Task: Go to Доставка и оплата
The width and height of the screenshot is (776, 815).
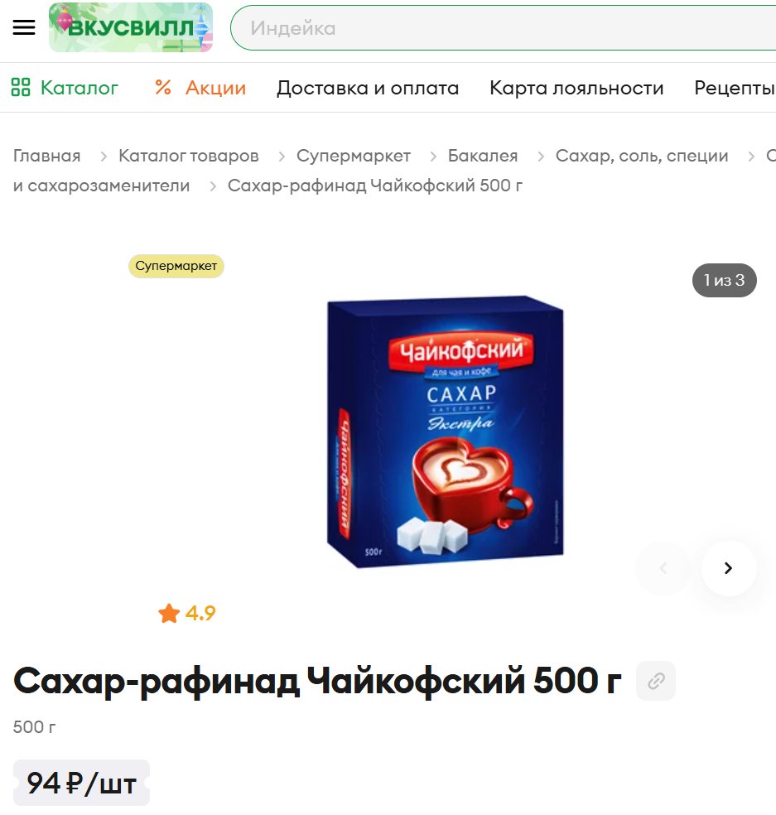Action: click(x=368, y=88)
